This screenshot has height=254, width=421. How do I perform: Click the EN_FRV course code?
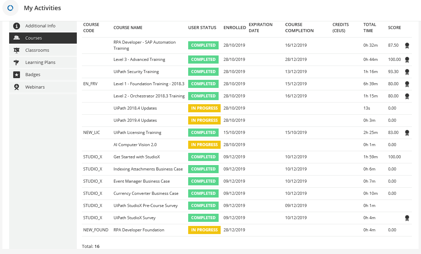point(90,84)
